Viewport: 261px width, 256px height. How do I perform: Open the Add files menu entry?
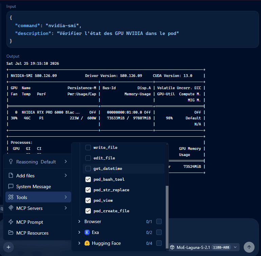coord(38,176)
